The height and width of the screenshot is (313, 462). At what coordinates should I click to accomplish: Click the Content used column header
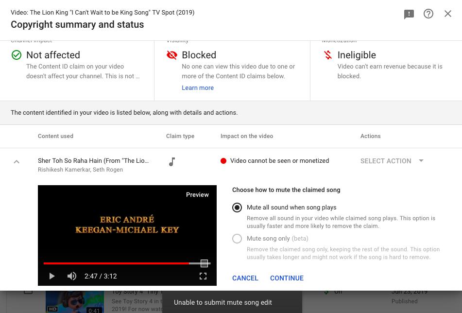click(x=55, y=136)
